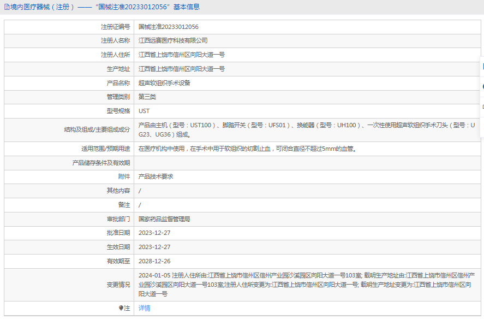Click the 审批部门 label
Image resolution: width=484 pixels, height=319 pixels.
tap(118, 220)
